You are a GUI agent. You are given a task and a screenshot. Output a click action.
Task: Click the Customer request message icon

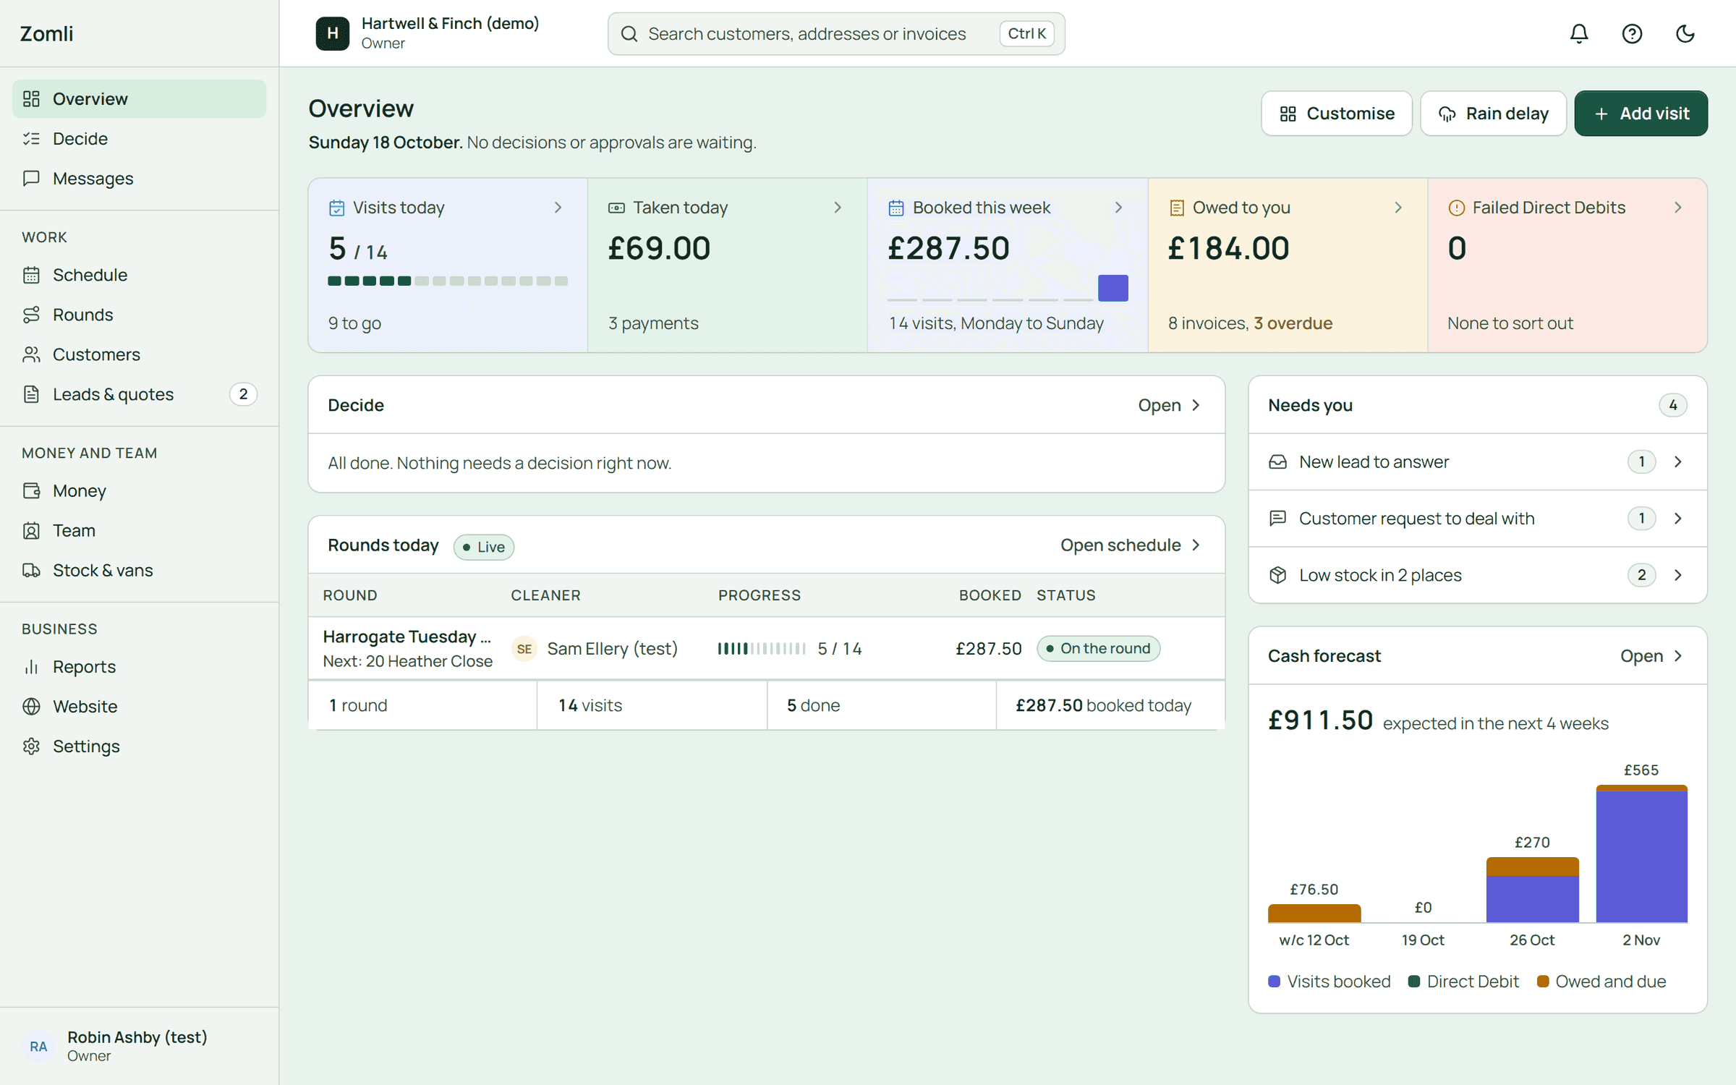click(x=1278, y=518)
